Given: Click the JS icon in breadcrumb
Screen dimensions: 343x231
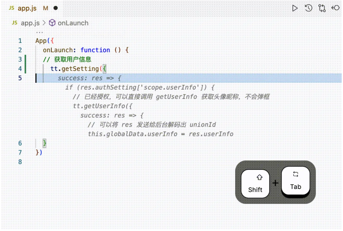Looking at the screenshot, I should click(x=15, y=23).
